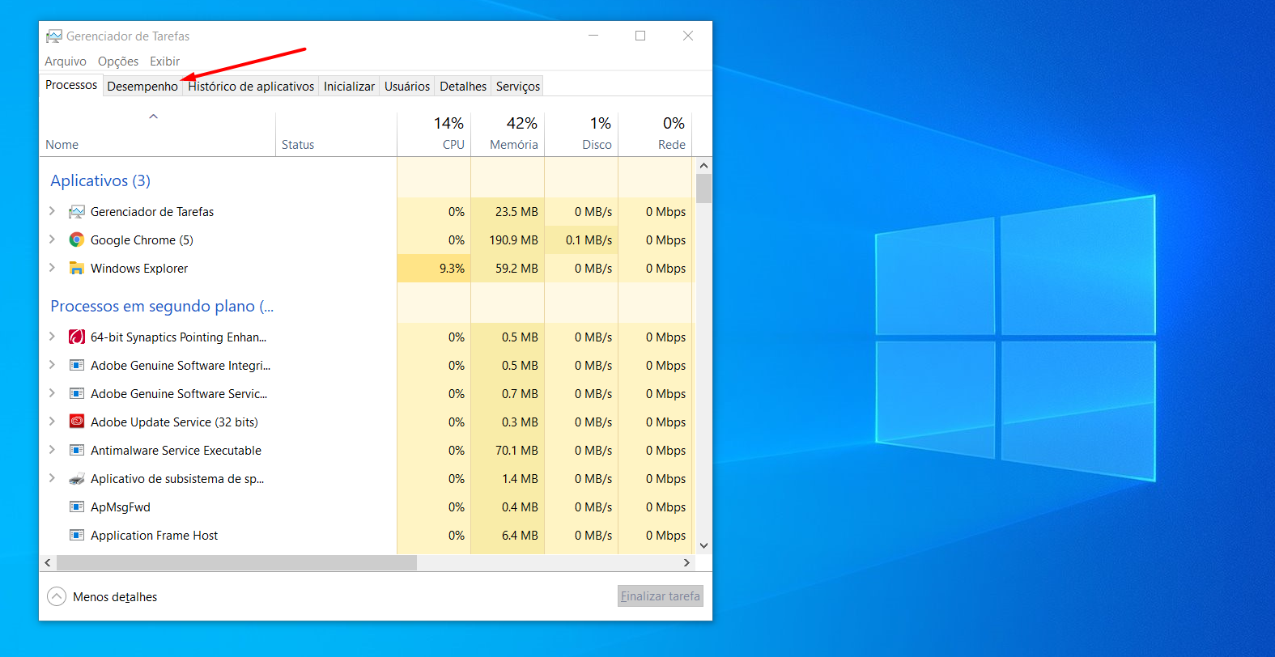The width and height of the screenshot is (1275, 657).
Task: Expand the Antimalware Service Executable row
Action: click(x=52, y=450)
